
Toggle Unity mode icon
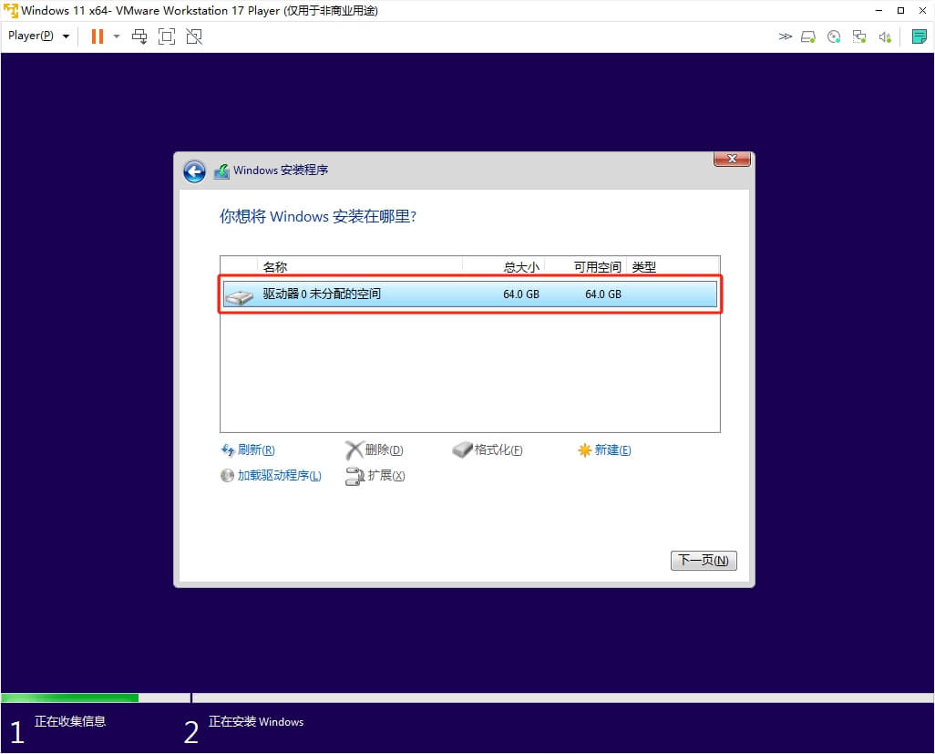pos(193,36)
